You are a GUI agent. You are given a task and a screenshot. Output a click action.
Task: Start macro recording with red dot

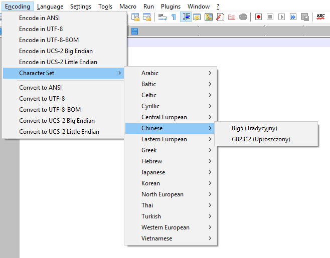pyautogui.click(x=258, y=17)
